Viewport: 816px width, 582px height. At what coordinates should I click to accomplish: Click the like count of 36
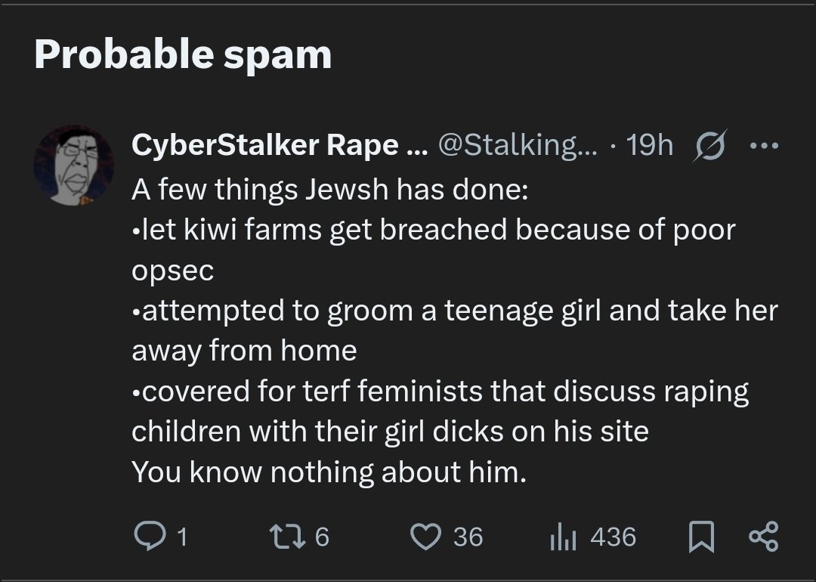pyautogui.click(x=468, y=537)
